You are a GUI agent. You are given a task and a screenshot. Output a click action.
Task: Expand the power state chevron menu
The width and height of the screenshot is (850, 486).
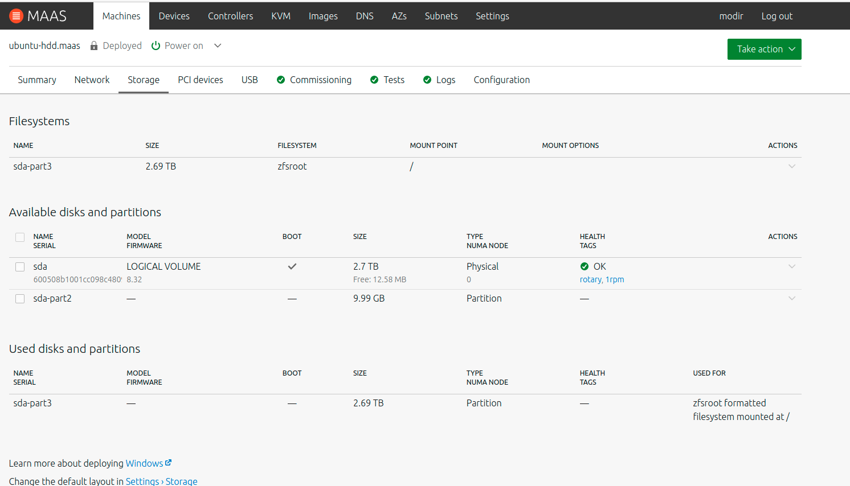pyautogui.click(x=218, y=46)
